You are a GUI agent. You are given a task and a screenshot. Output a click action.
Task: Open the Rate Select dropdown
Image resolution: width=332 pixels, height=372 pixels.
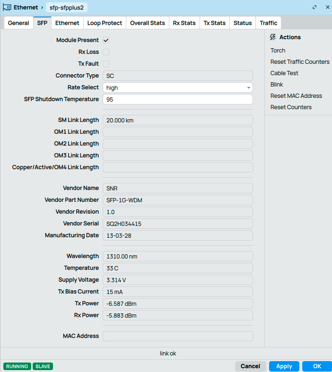click(178, 87)
